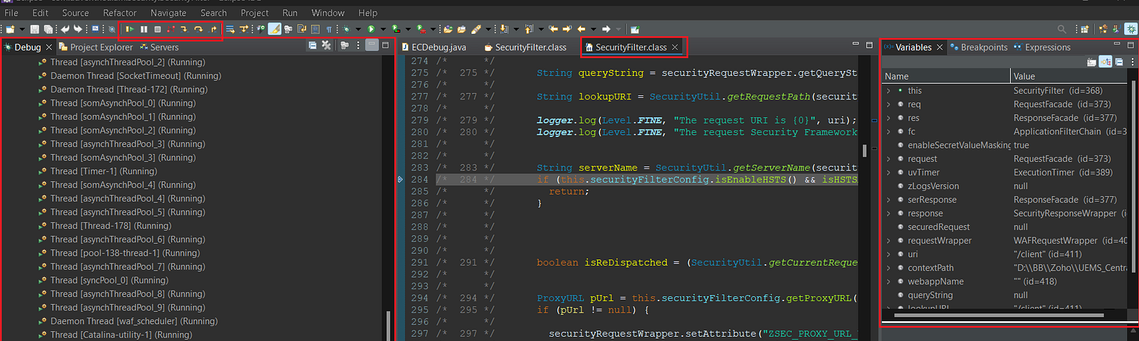Click the Step Over icon
The width and height of the screenshot is (1139, 341).
[x=199, y=29]
